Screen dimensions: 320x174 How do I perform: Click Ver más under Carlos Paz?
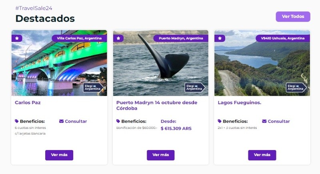tap(59, 155)
